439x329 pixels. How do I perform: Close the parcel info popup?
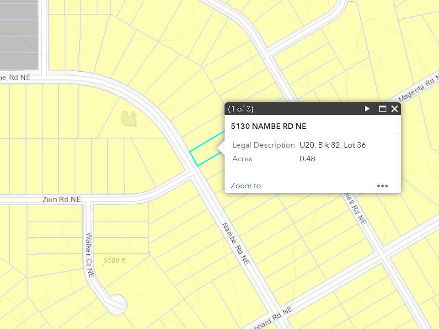[395, 109]
